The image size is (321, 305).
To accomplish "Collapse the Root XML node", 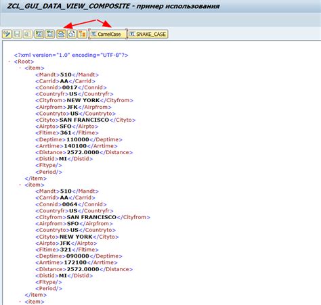I will (x=9, y=62).
